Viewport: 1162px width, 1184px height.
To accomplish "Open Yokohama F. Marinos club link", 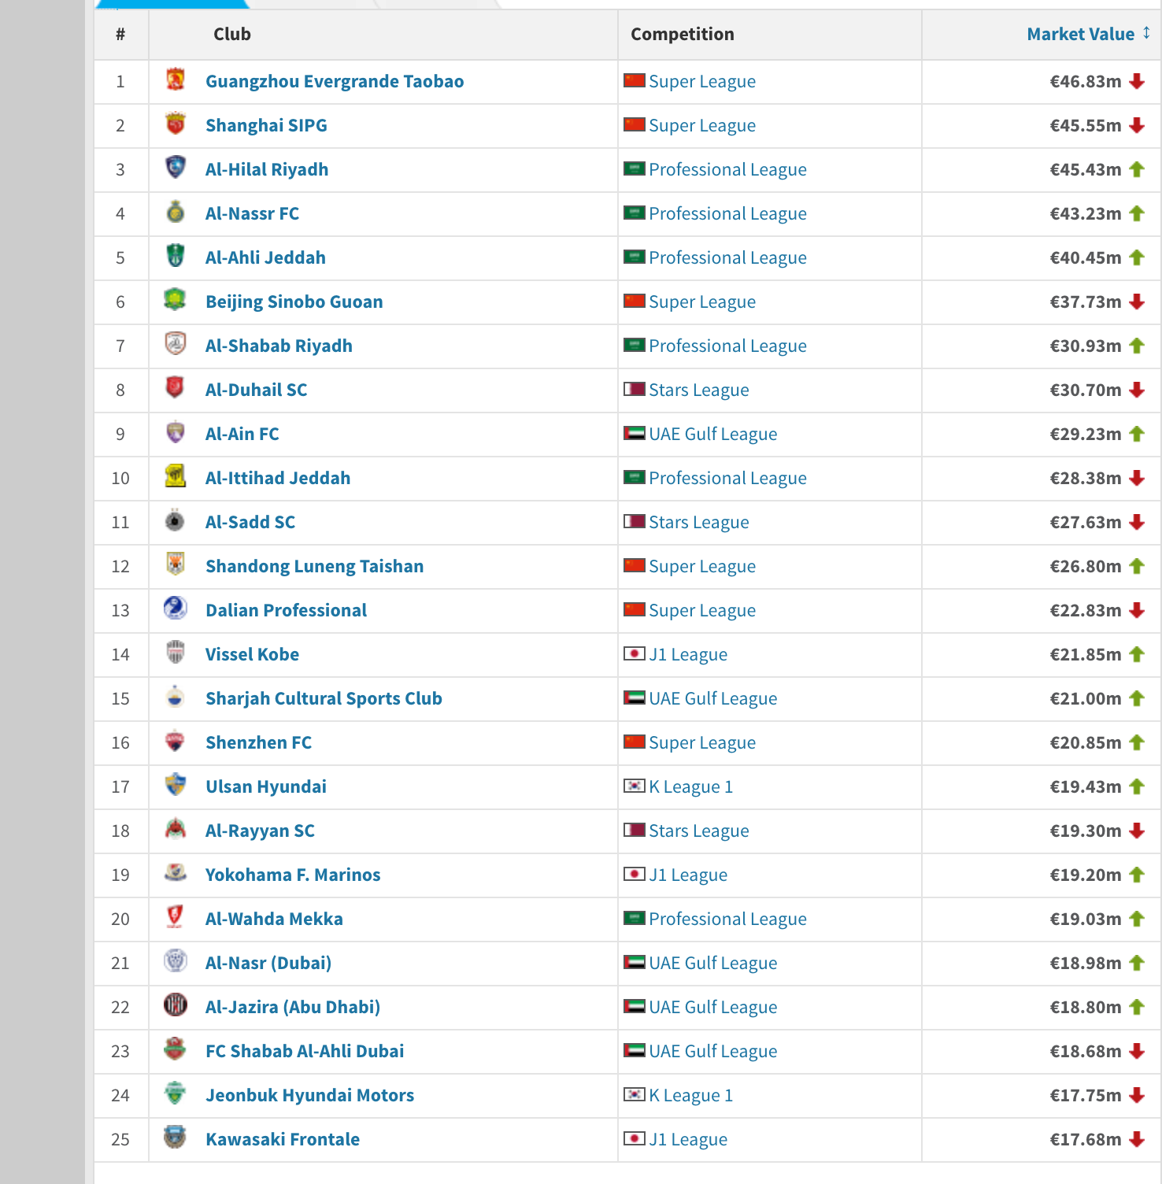I will pyautogui.click(x=293, y=875).
